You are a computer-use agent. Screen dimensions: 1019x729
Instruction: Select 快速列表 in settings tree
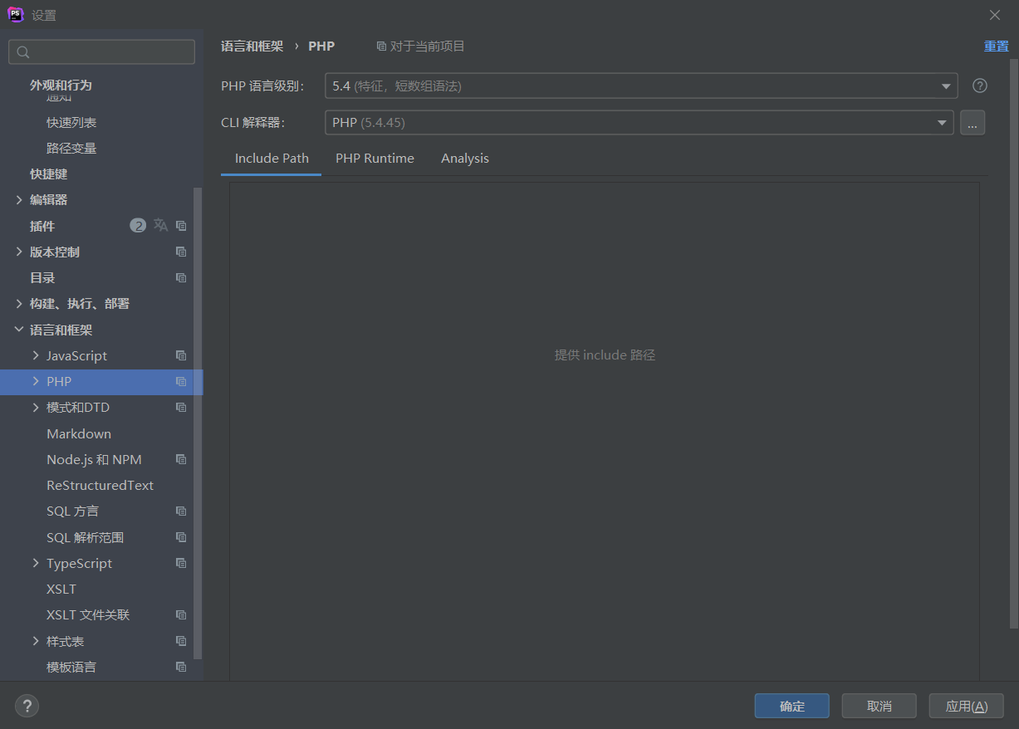click(x=71, y=122)
